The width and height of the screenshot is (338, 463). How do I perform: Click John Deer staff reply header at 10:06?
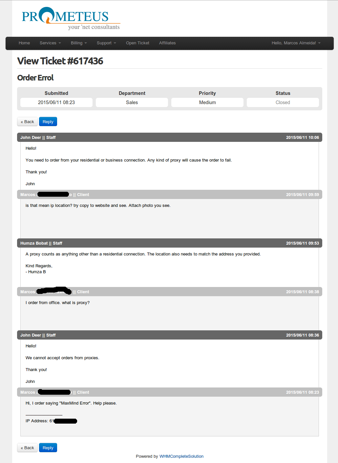tap(170, 137)
